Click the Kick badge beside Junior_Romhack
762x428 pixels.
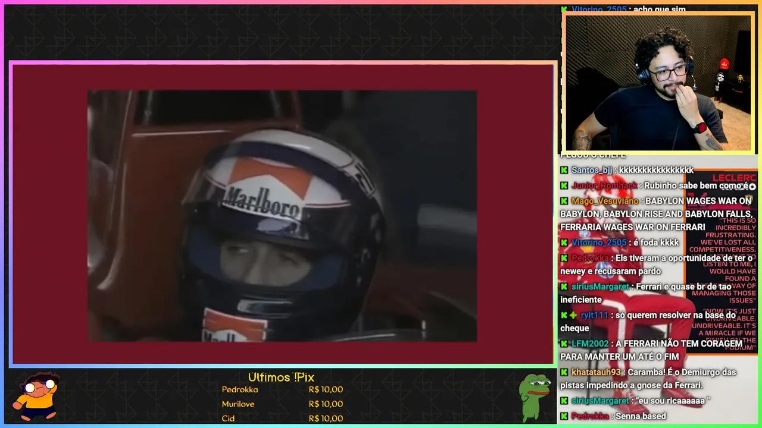(x=564, y=185)
